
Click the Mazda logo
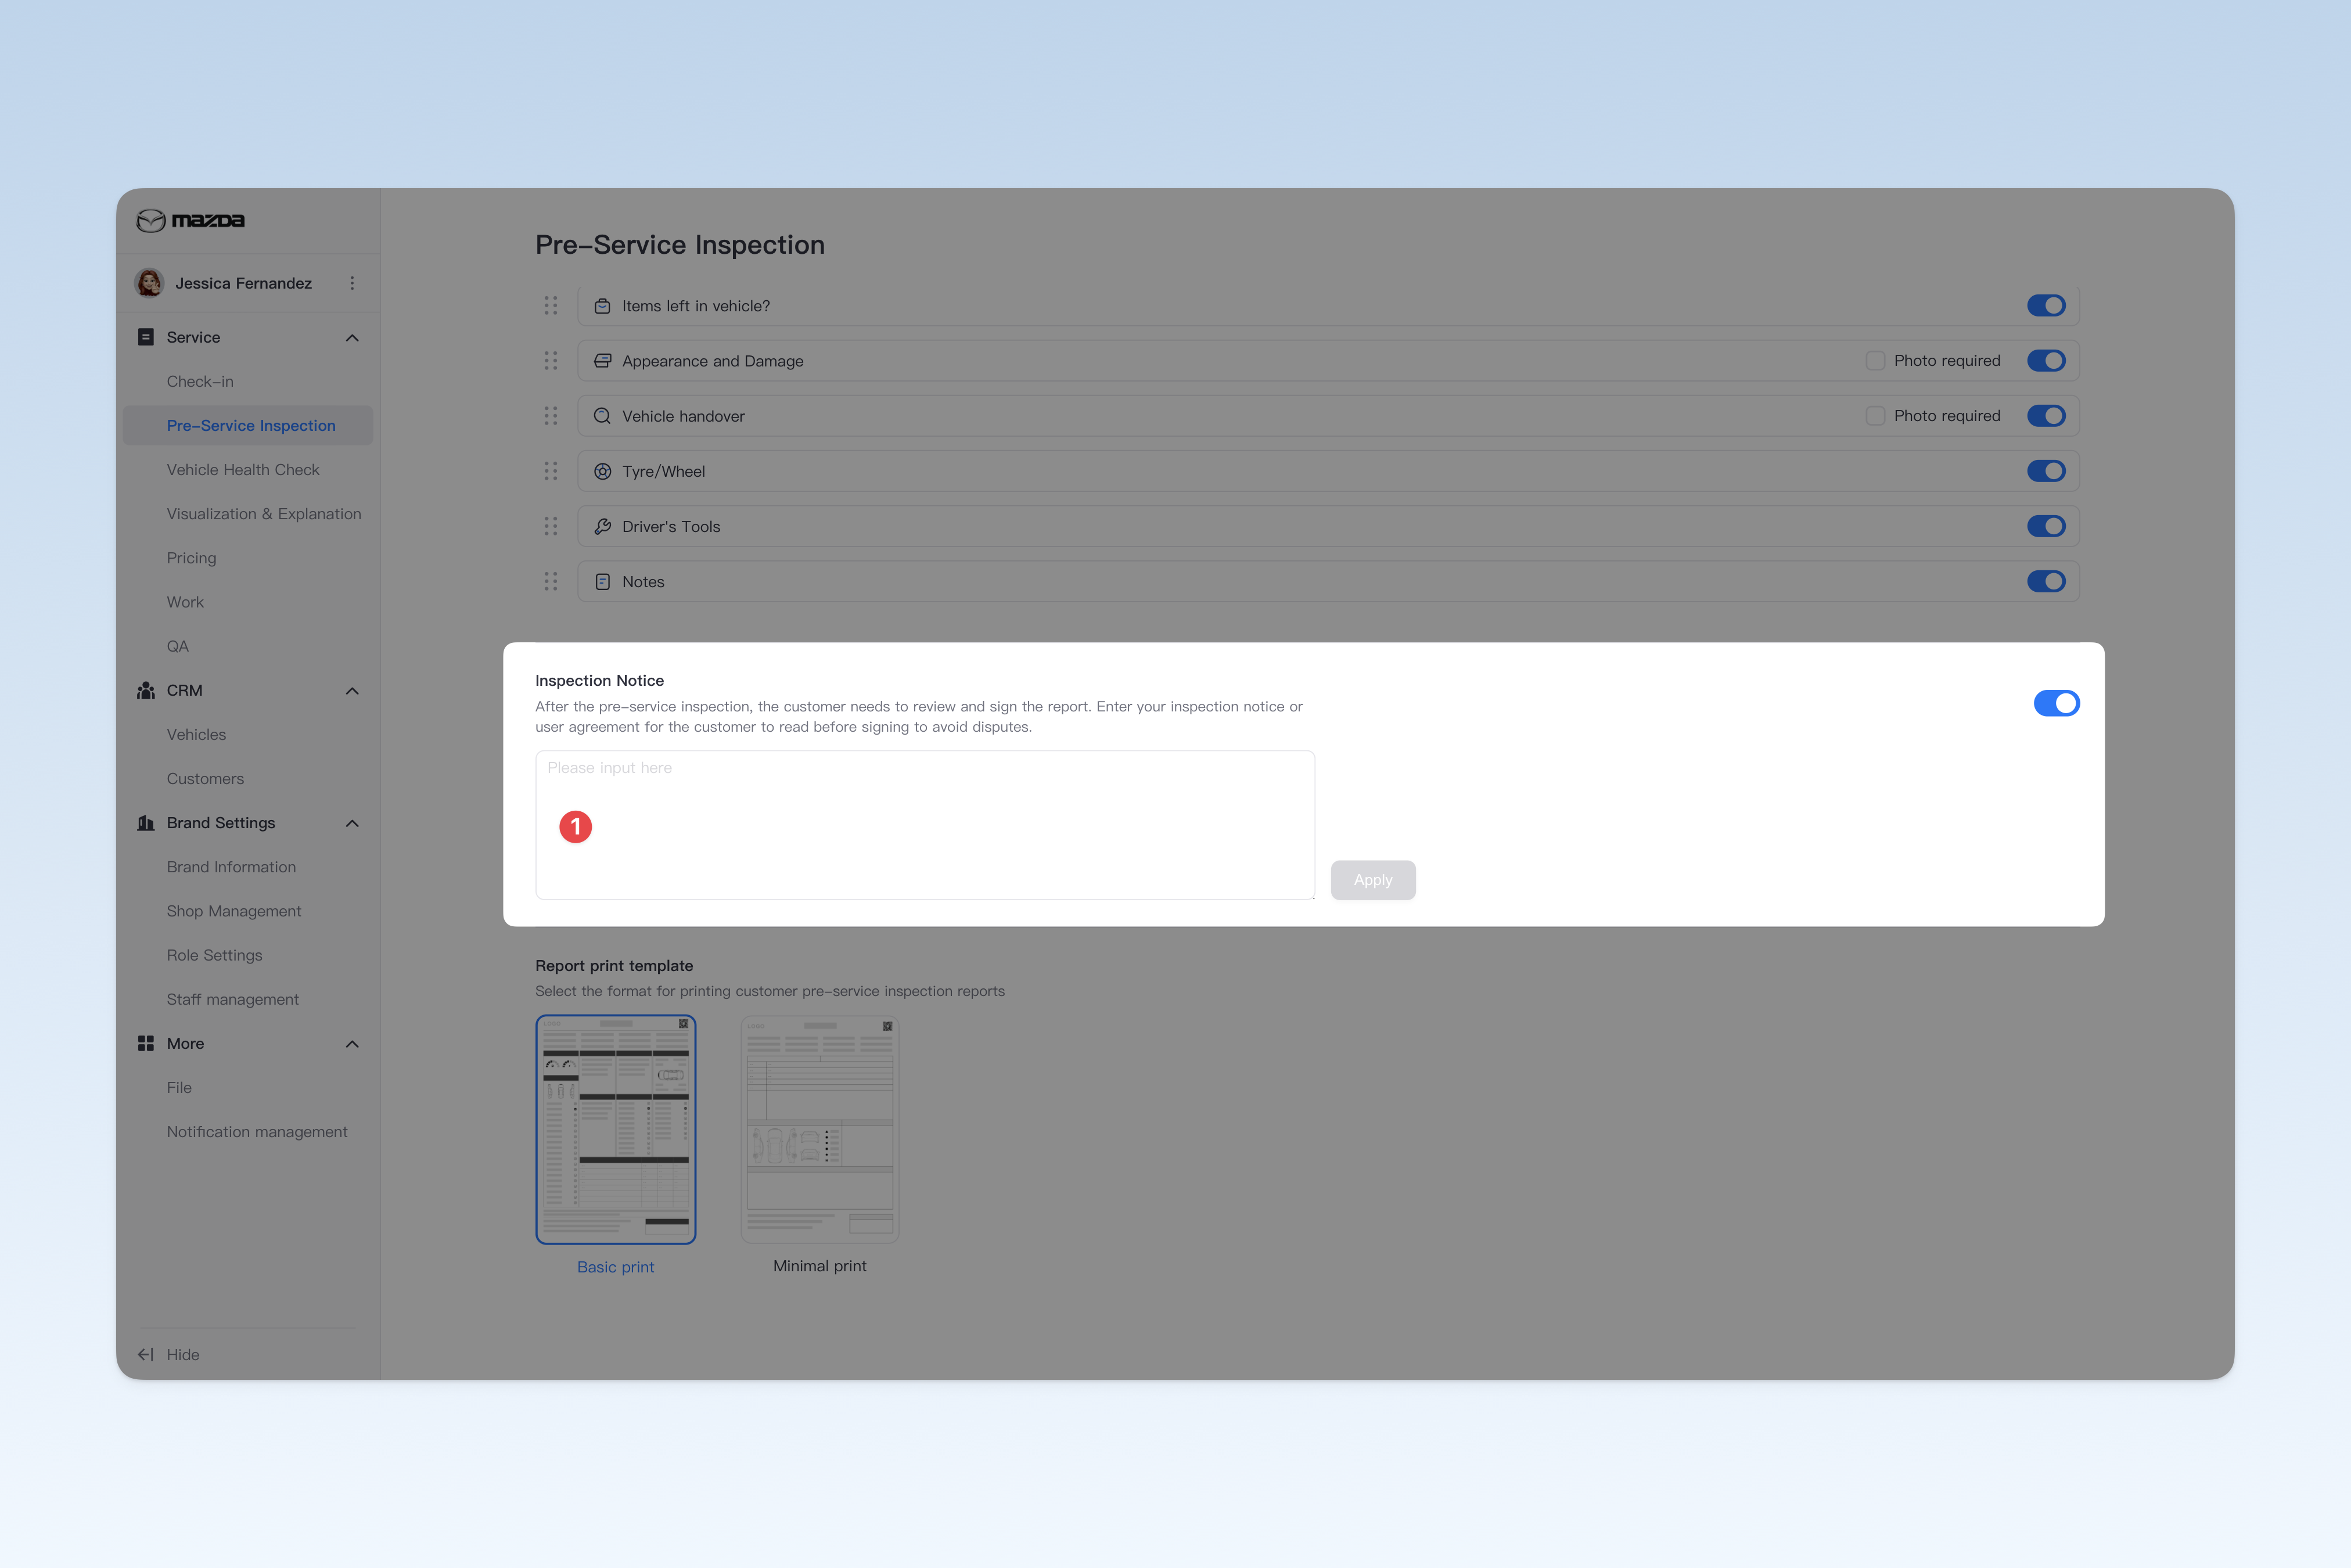tap(190, 220)
